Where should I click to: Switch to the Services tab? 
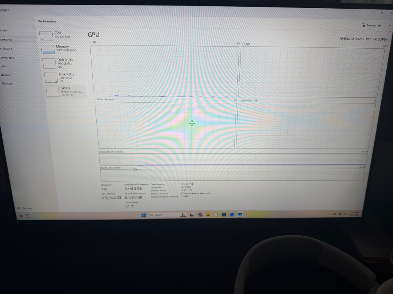tap(7, 83)
